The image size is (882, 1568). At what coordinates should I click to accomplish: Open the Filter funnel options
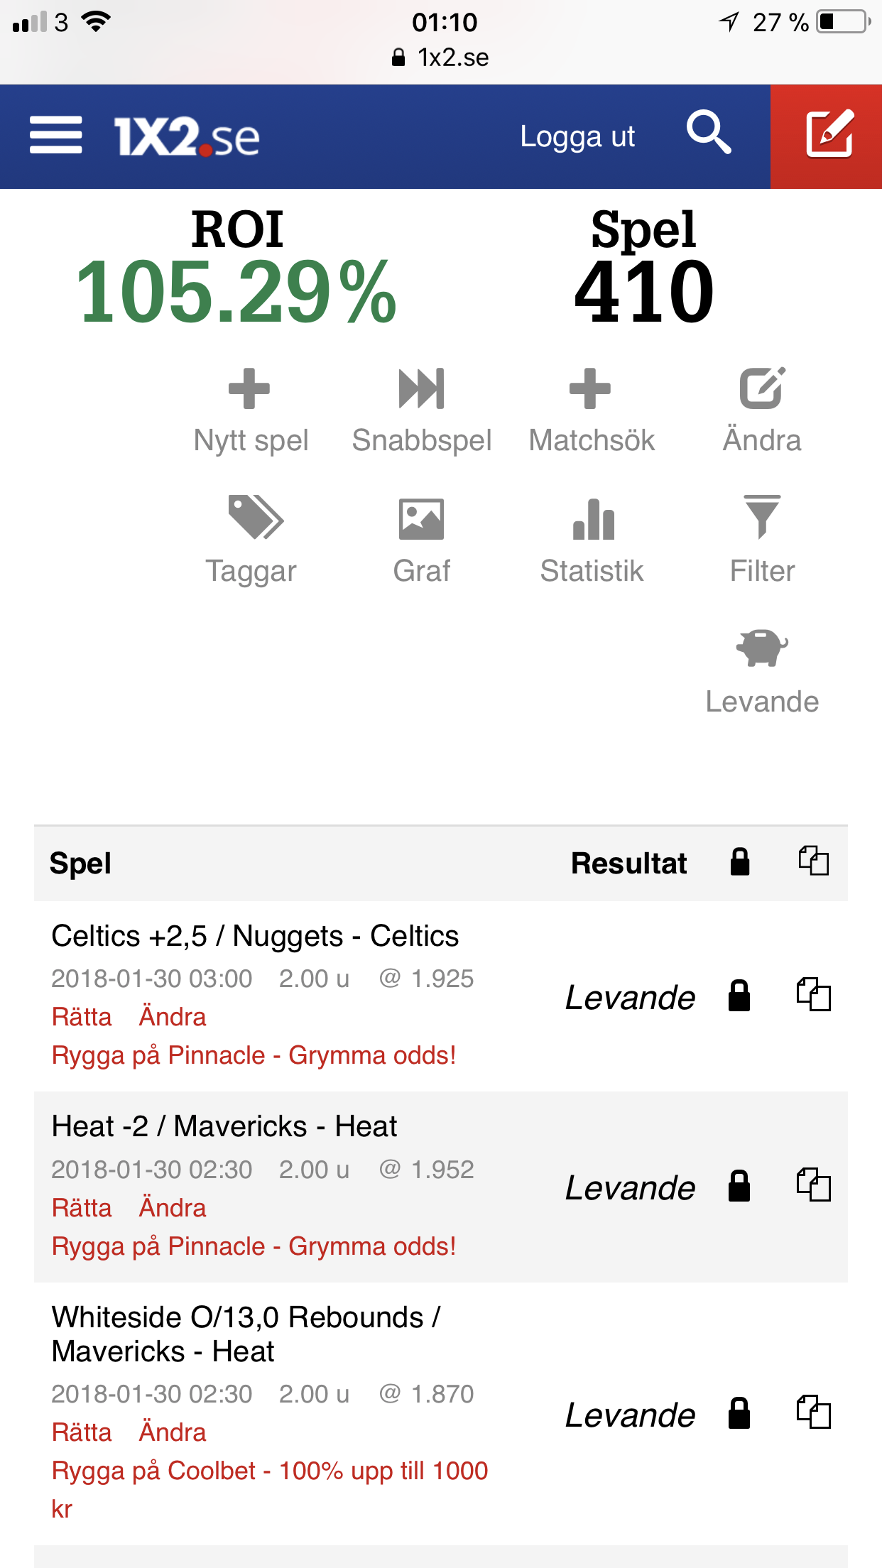(x=762, y=541)
